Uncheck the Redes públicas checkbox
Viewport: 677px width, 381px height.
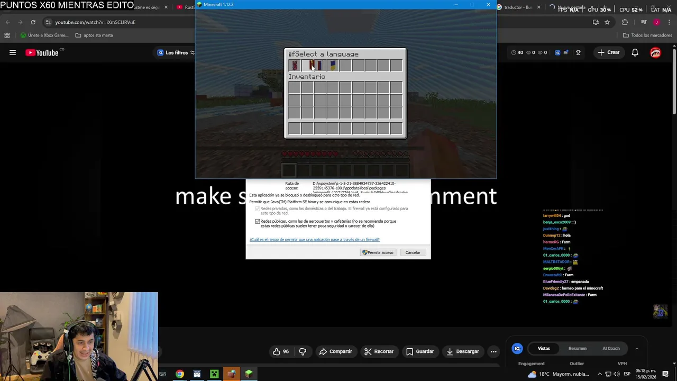coord(258,221)
